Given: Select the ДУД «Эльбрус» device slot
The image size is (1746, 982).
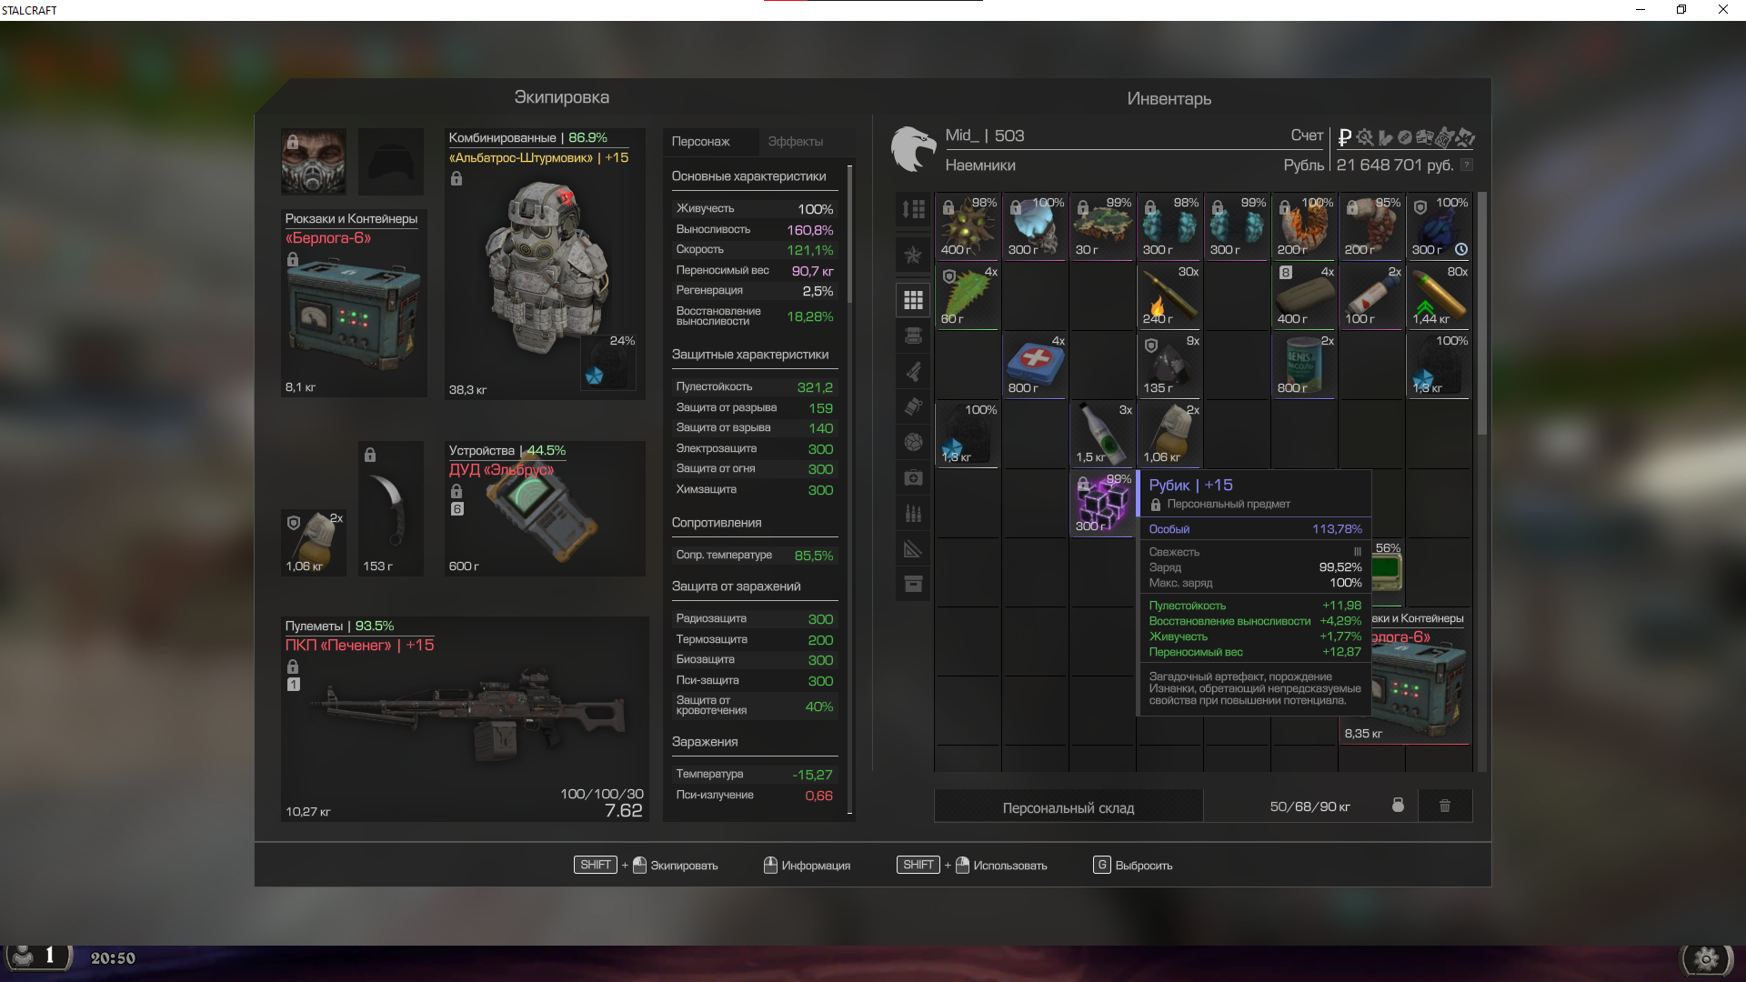Looking at the screenshot, I should click(545, 508).
